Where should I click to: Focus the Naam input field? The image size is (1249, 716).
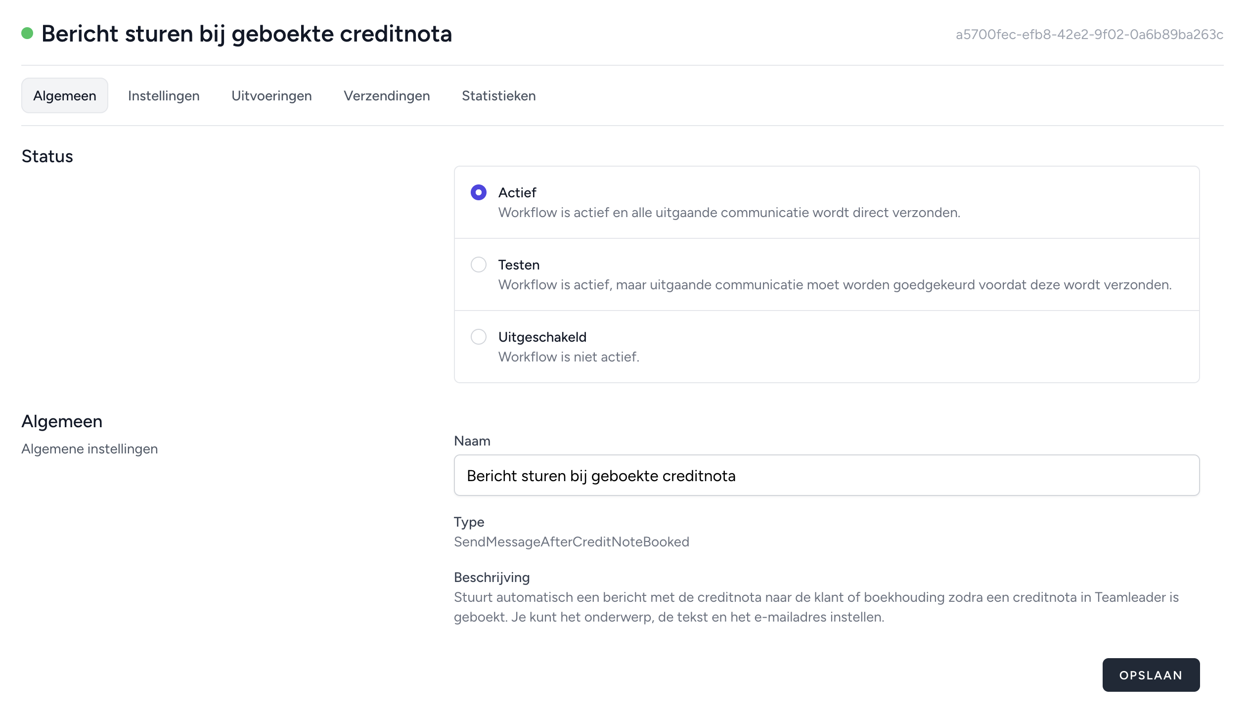827,475
